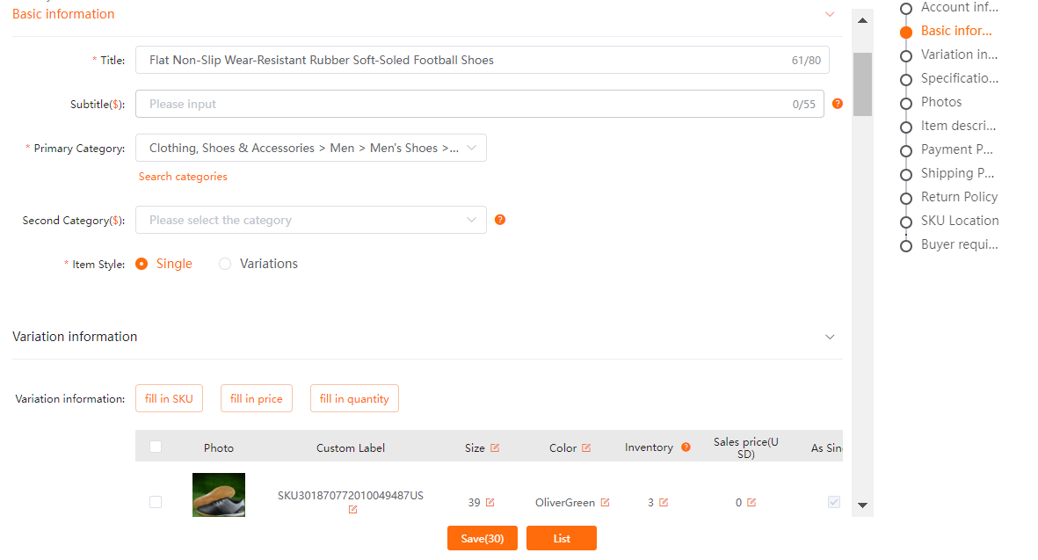The image size is (1038, 560).
Task: Edit the OliverGreen color value
Action: pos(605,503)
